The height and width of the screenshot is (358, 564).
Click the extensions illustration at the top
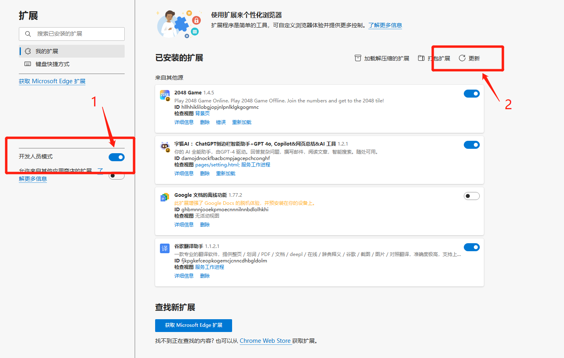(178, 24)
